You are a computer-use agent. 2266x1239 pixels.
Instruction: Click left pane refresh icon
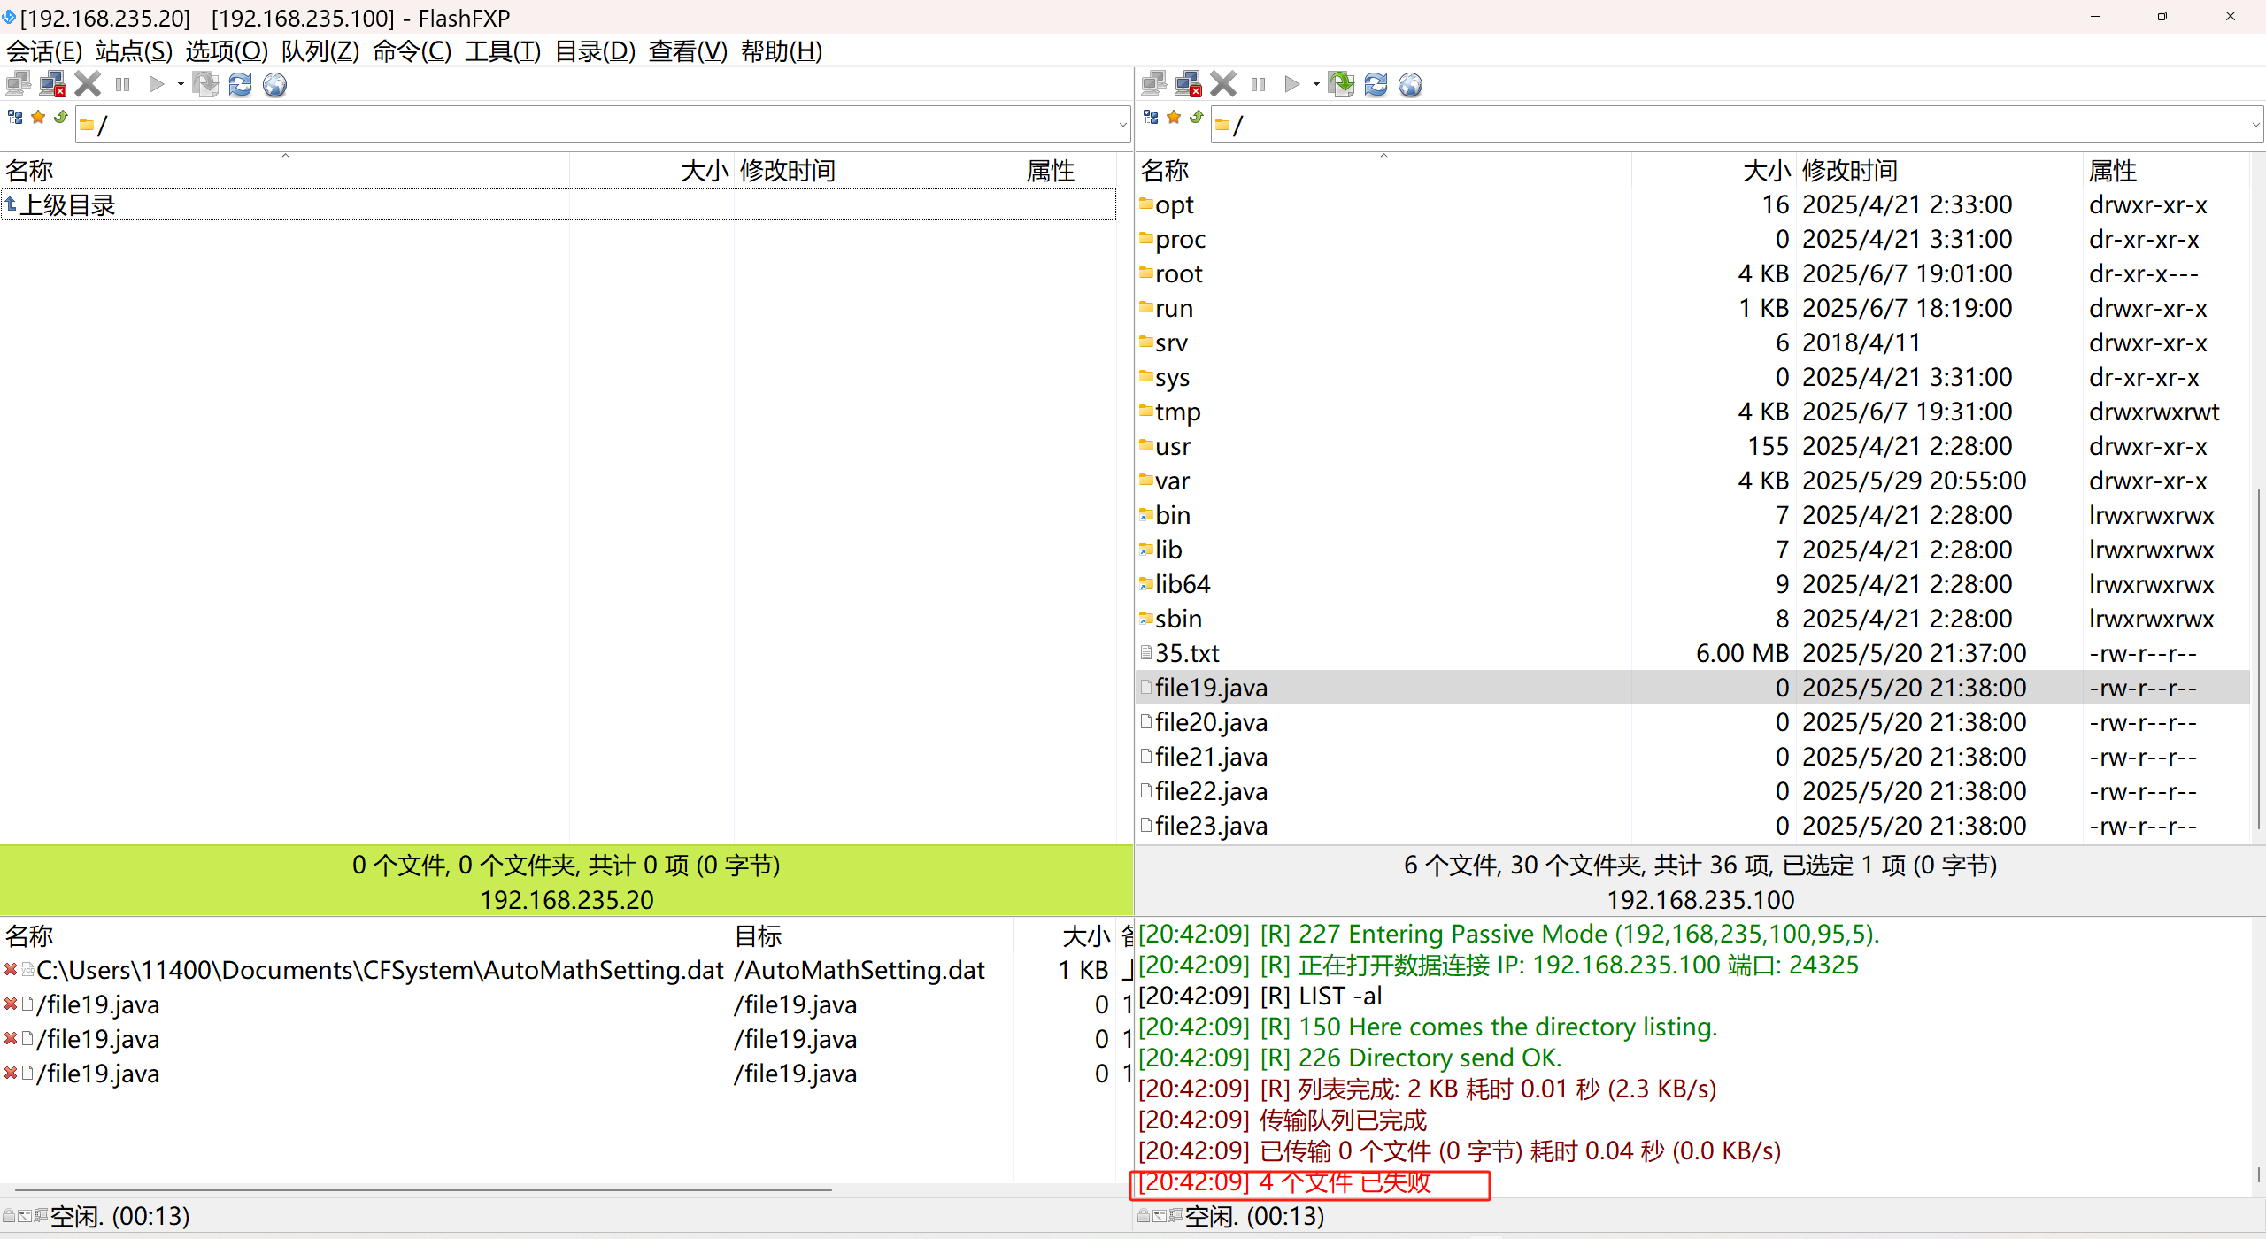point(240,85)
